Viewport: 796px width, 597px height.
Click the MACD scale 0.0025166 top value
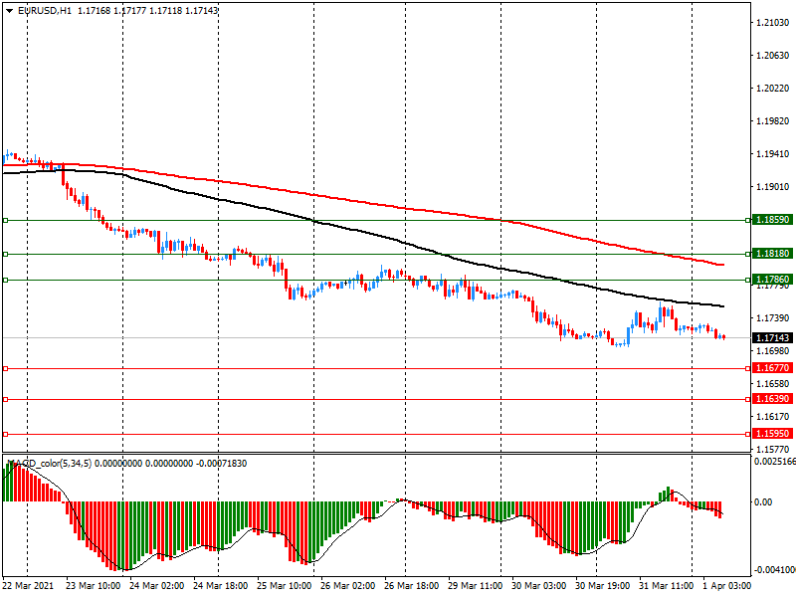coord(775,462)
